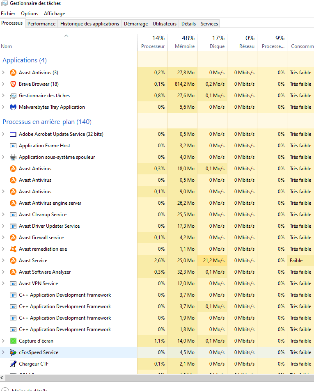Click the Adobe Acrobat Update Service icon
Screen dimensions: 314x391
[13, 134]
